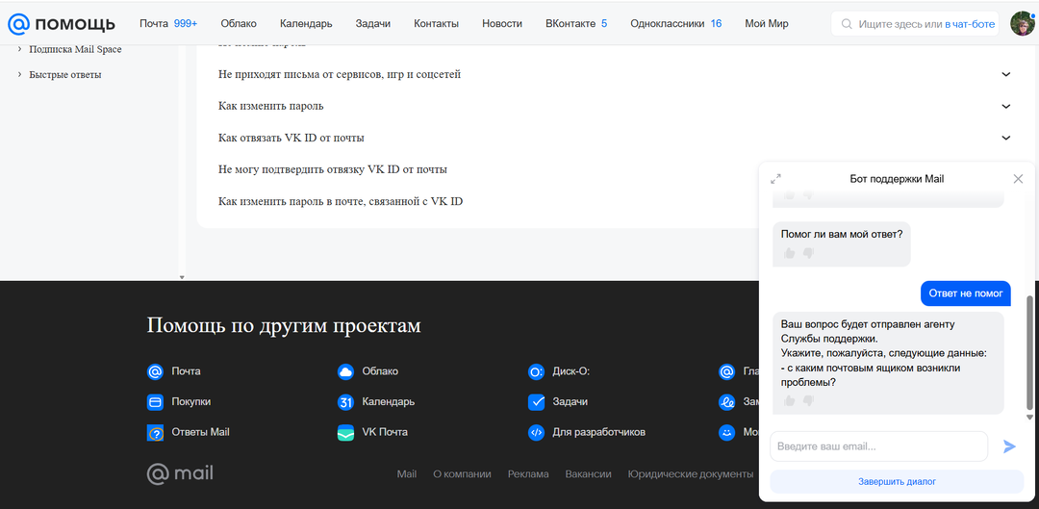Screen dimensions: 1039x509
Task: Thumbs up under the mailbox question message
Action: coord(789,401)
